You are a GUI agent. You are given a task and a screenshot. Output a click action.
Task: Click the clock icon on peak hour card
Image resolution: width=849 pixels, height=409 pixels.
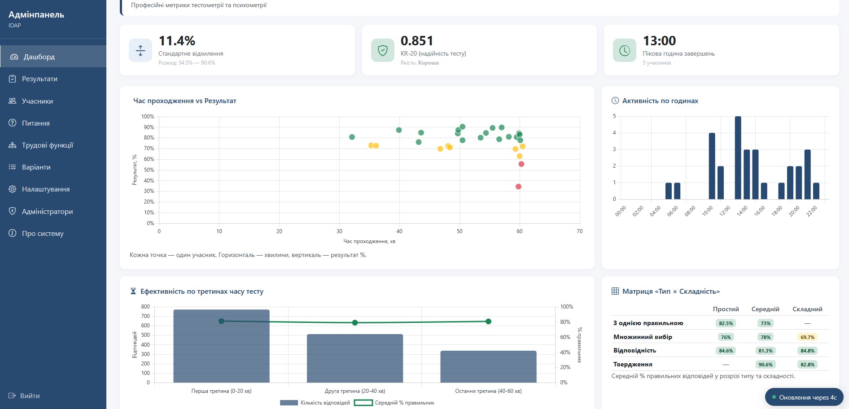625,50
